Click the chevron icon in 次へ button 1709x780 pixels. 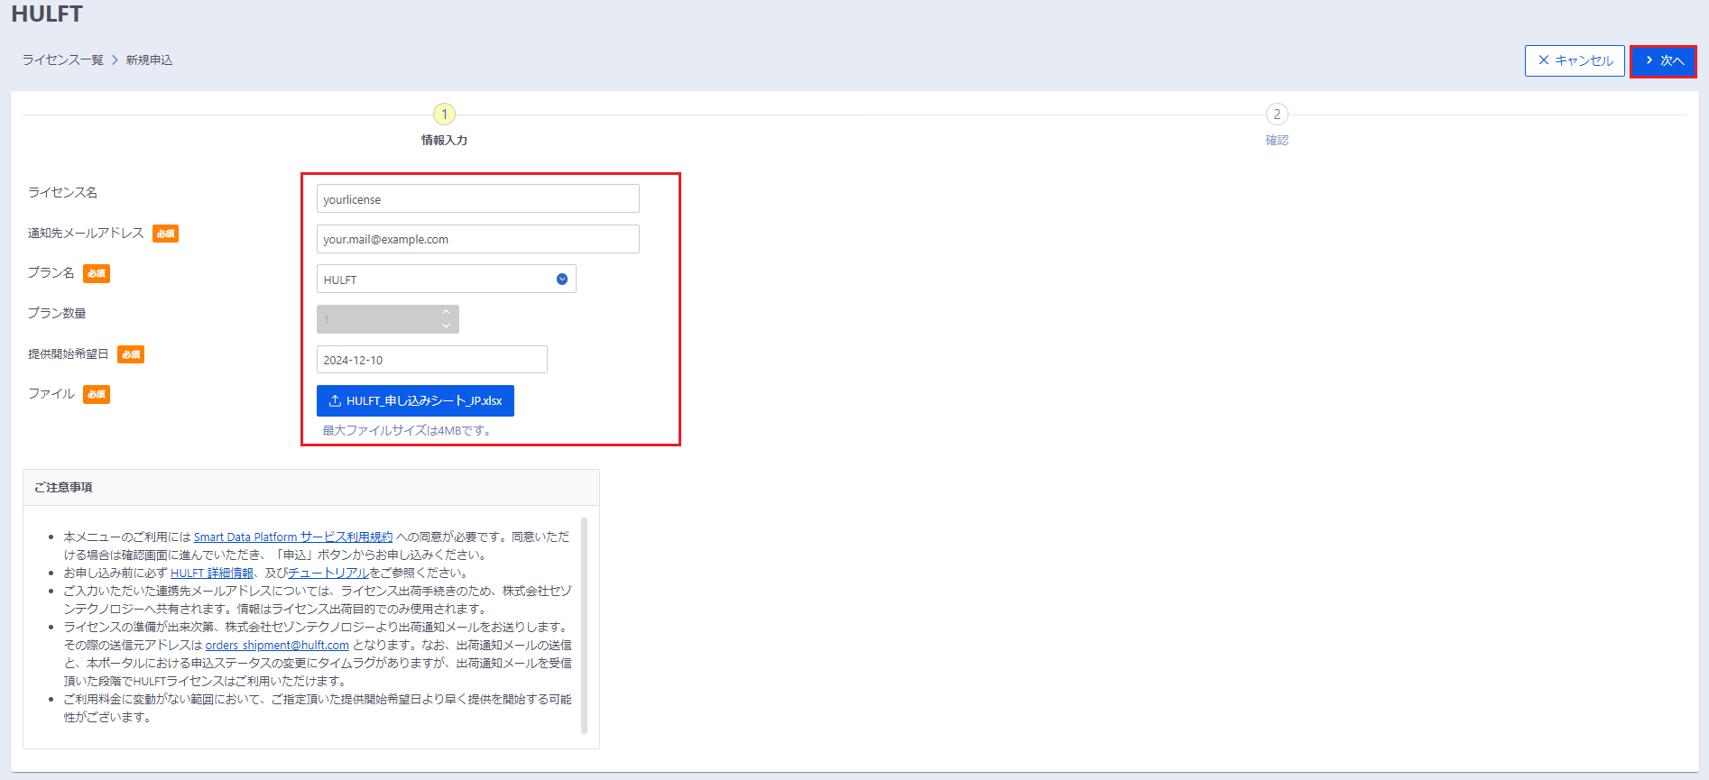pos(1649,60)
